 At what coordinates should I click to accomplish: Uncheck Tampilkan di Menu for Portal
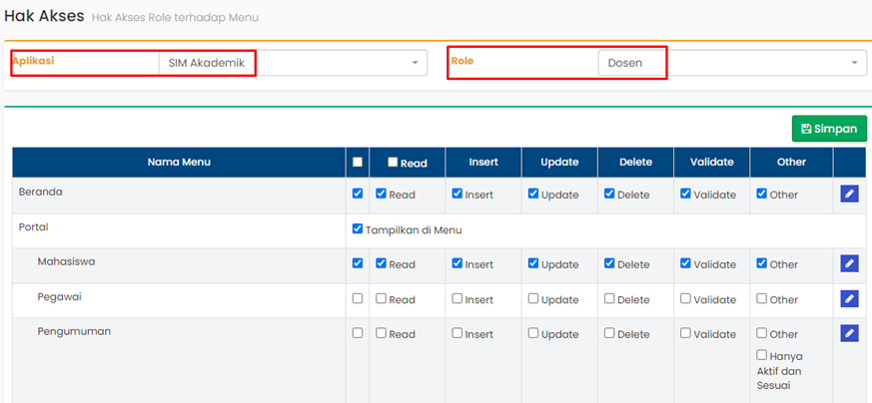click(359, 228)
